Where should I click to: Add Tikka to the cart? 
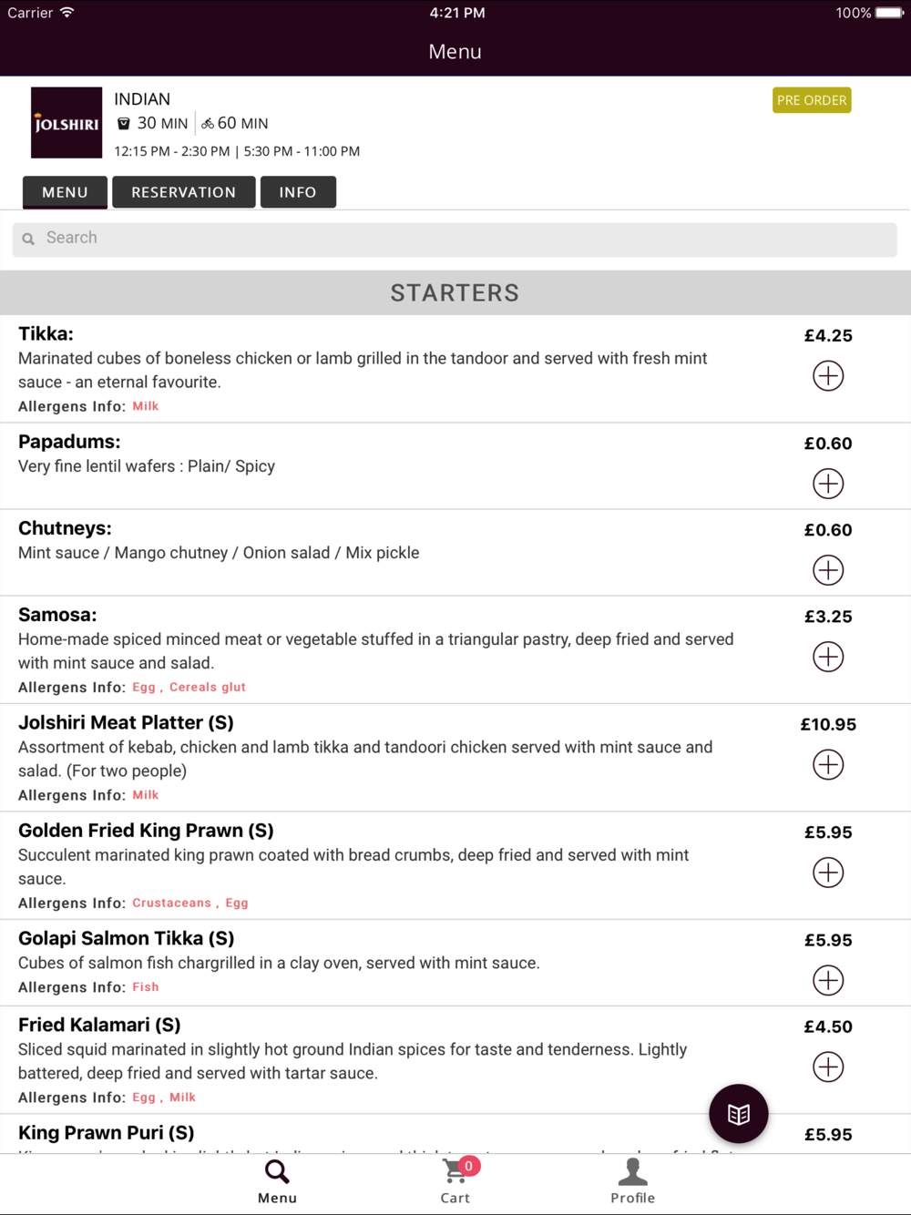coord(828,376)
